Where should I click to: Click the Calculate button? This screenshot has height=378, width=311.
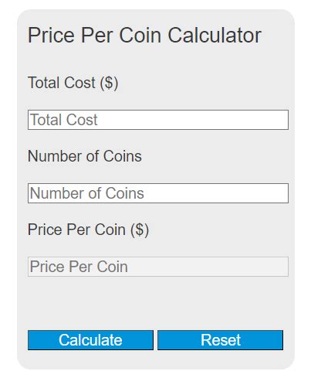[90, 340]
